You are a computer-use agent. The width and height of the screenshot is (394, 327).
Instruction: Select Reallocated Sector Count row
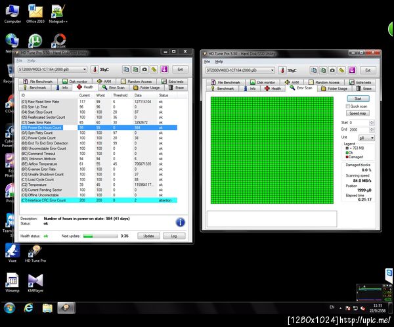pos(99,117)
